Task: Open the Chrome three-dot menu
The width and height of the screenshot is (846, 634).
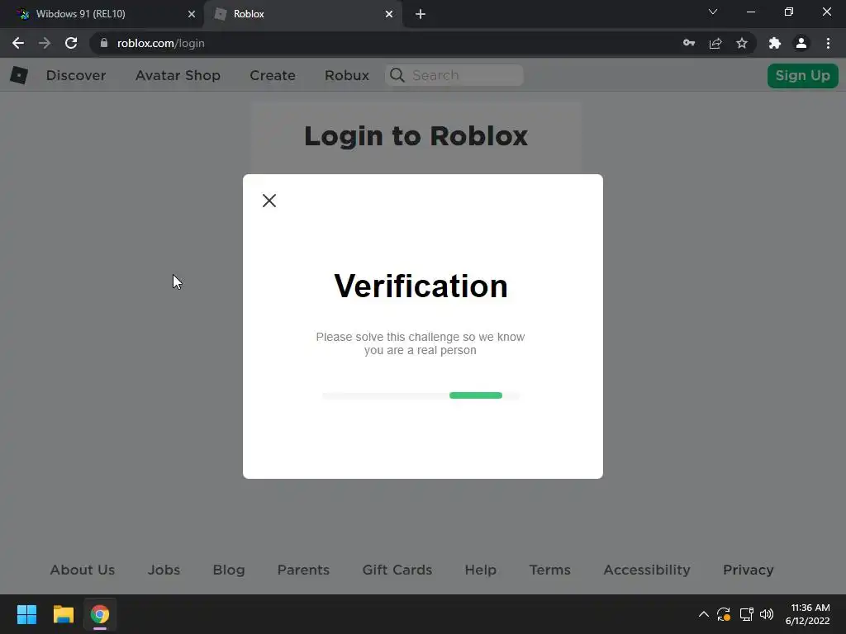Action: pyautogui.click(x=828, y=43)
